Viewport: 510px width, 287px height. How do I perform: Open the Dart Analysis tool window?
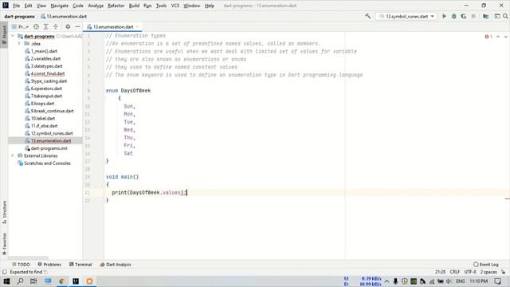point(116,265)
